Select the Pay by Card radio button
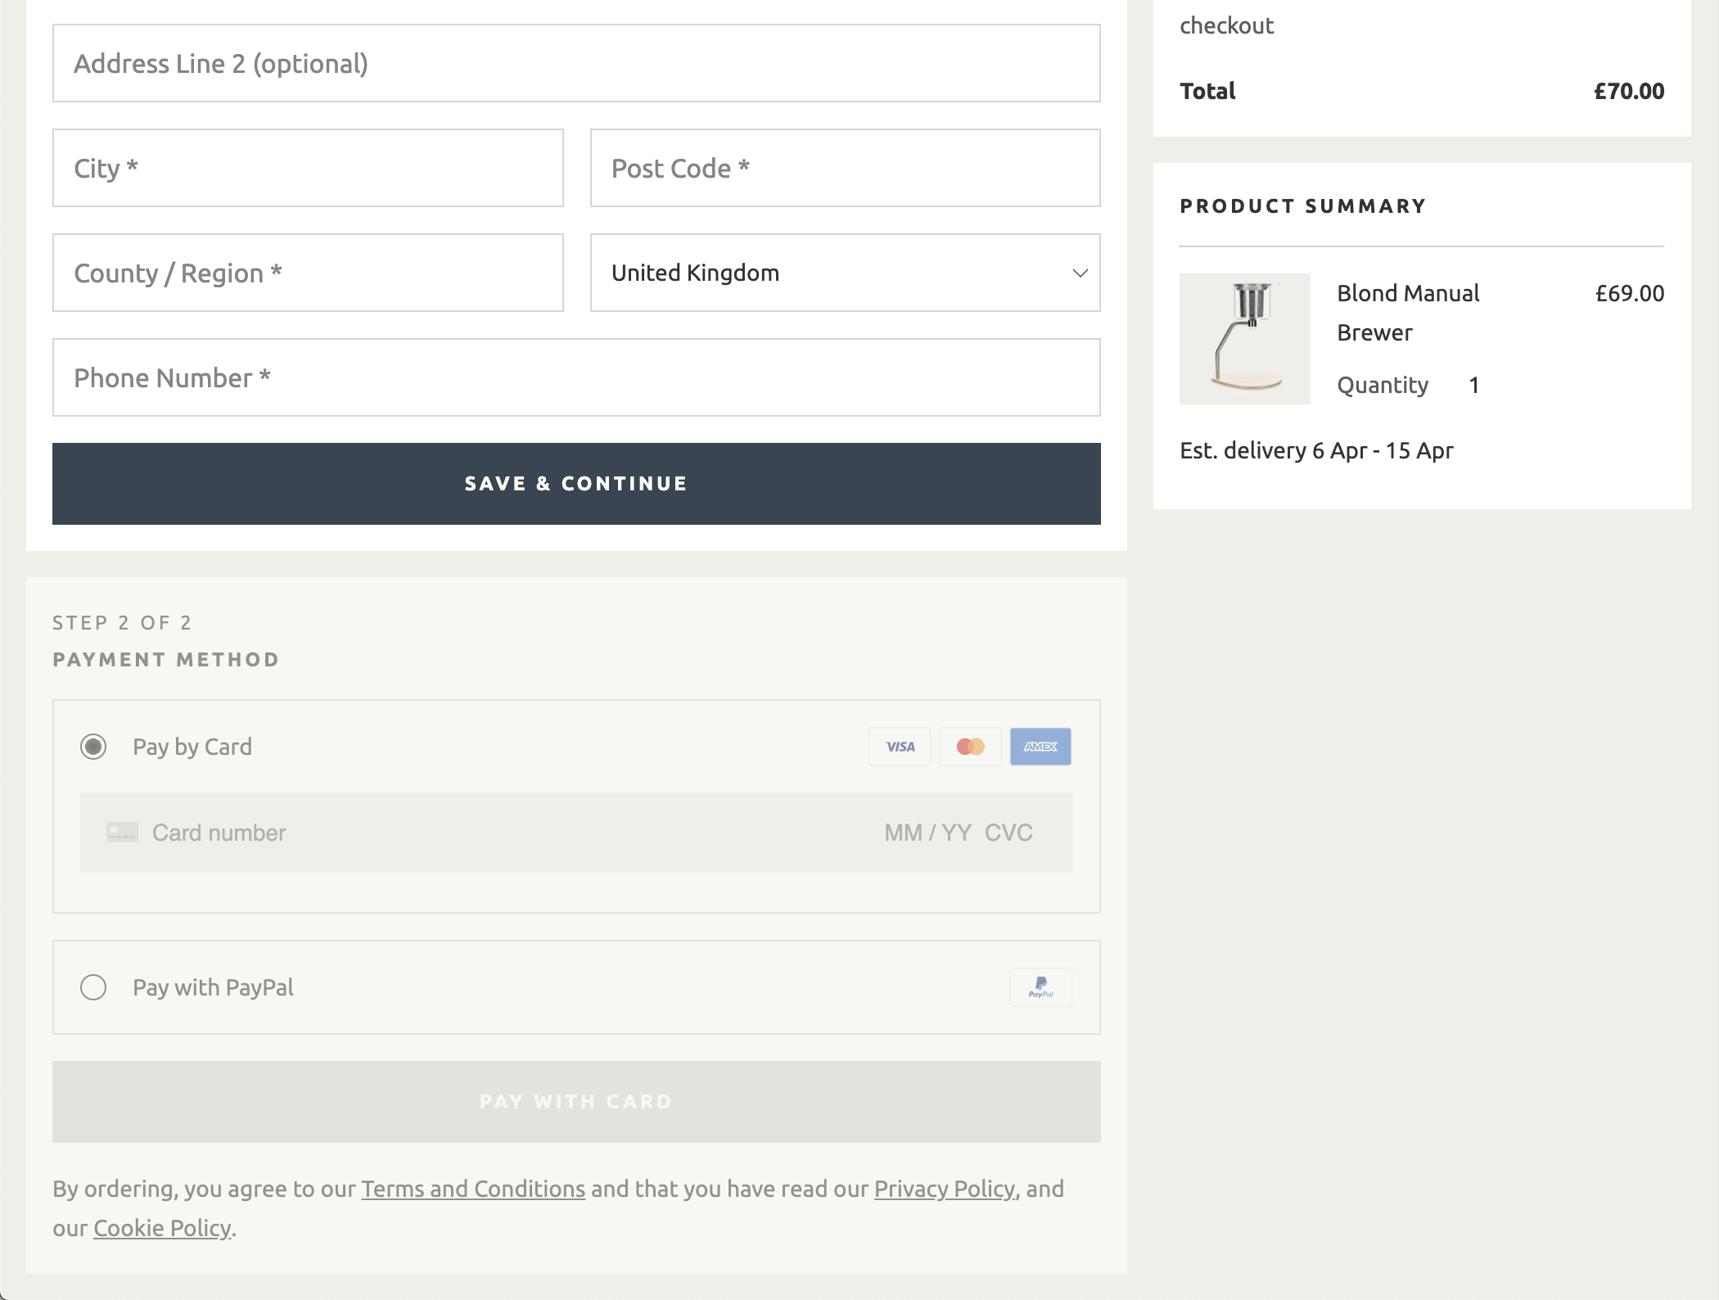The width and height of the screenshot is (1719, 1300). tap(93, 747)
